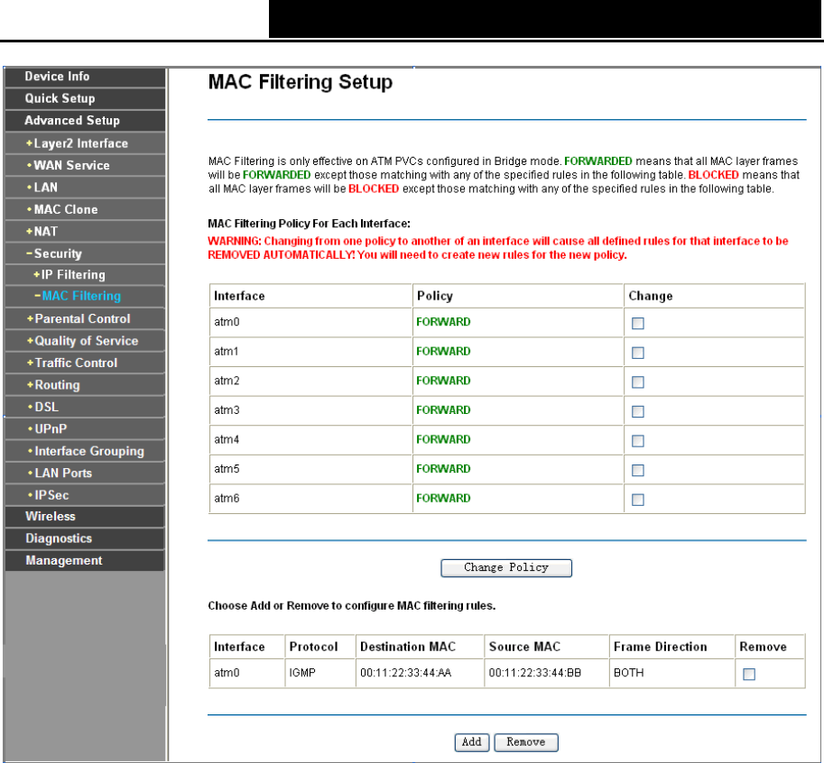Click the Remove button below the rules table
824x763 pixels.
click(526, 742)
